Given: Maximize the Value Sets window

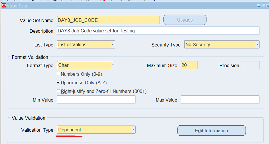Looking at the screenshot, I should (263, 6).
